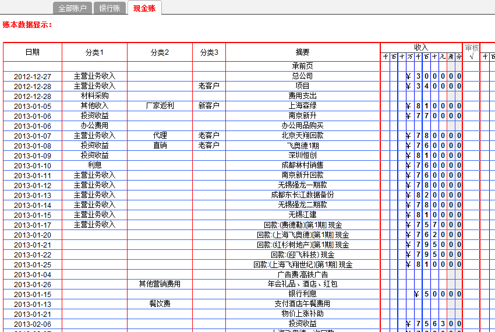Screen dimensions: 495x332
Task: Click the 物价上涨补助 summary cell
Action: tap(303, 314)
